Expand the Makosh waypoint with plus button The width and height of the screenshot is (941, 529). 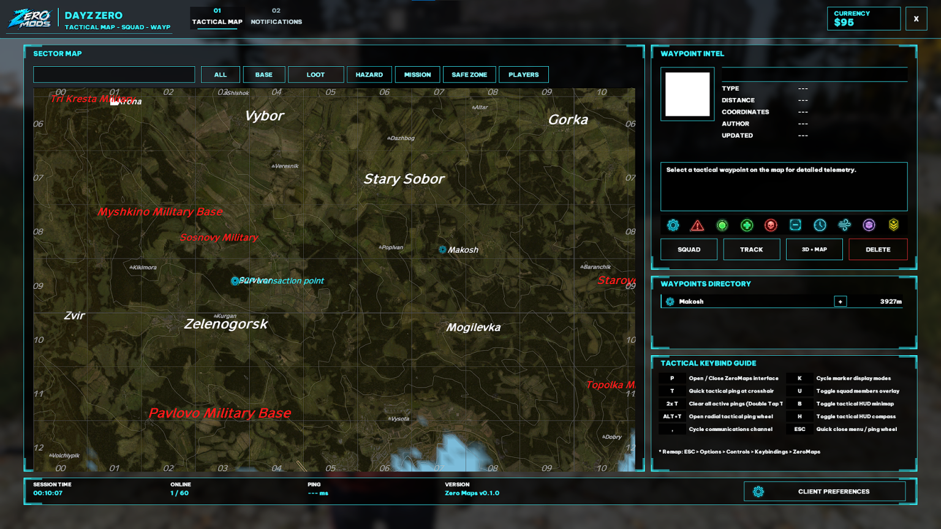point(841,301)
